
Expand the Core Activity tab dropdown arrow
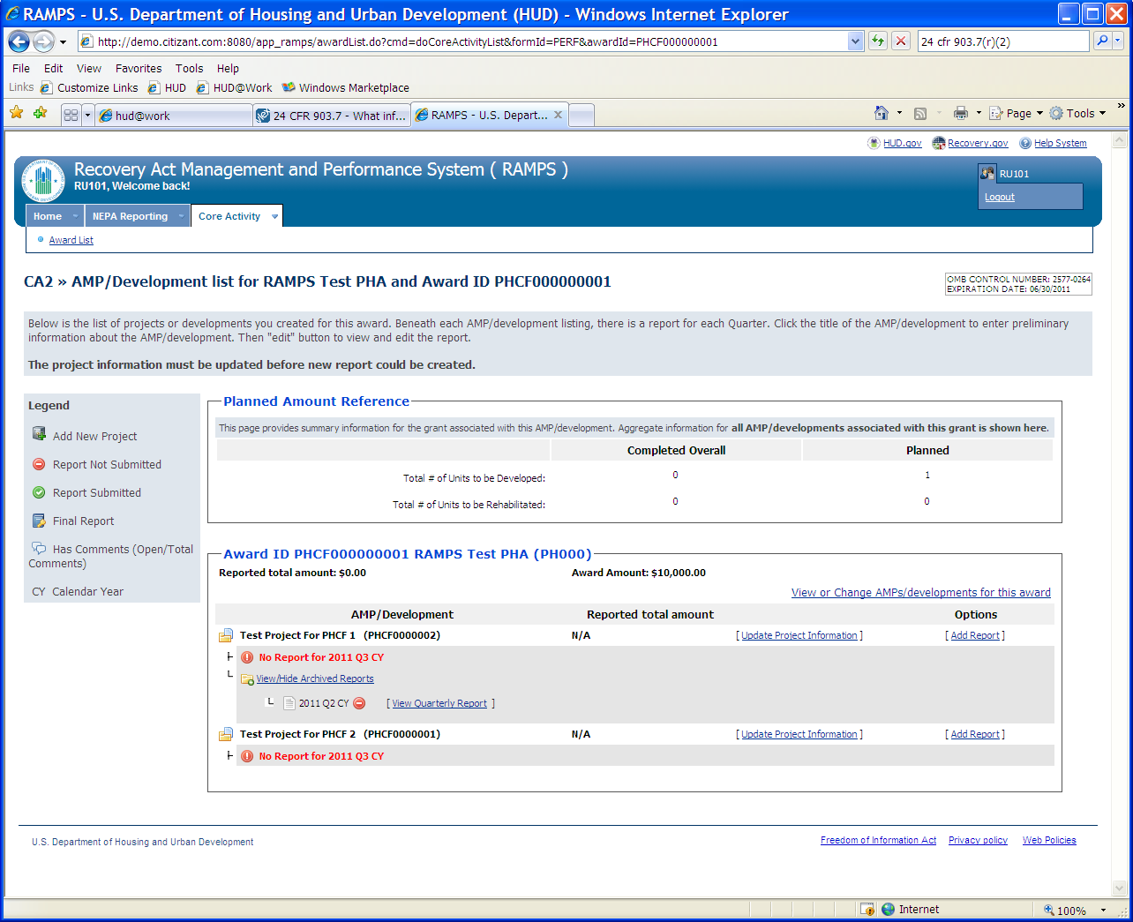[x=274, y=217]
